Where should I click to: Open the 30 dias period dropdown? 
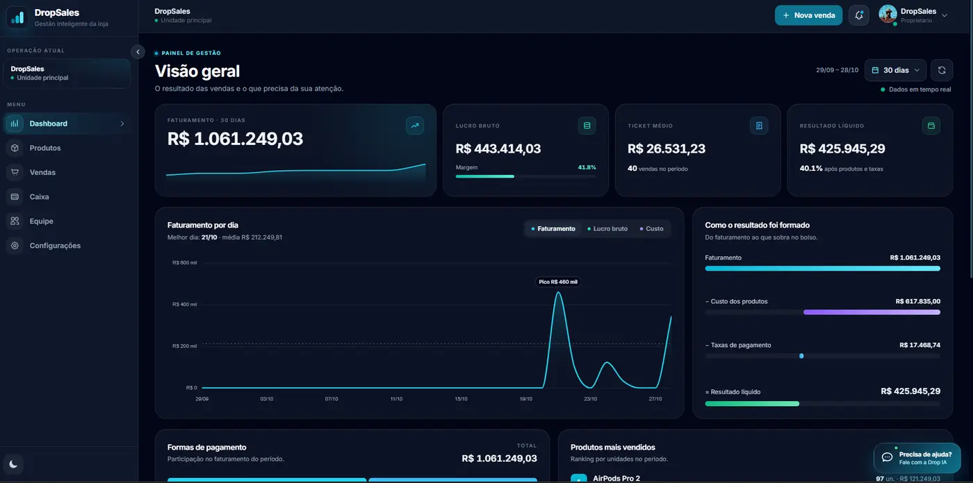pyautogui.click(x=895, y=70)
